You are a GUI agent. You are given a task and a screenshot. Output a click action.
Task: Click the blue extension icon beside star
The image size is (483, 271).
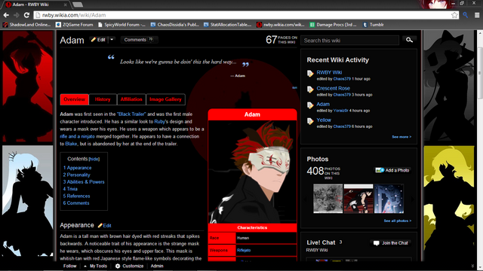coord(466,15)
